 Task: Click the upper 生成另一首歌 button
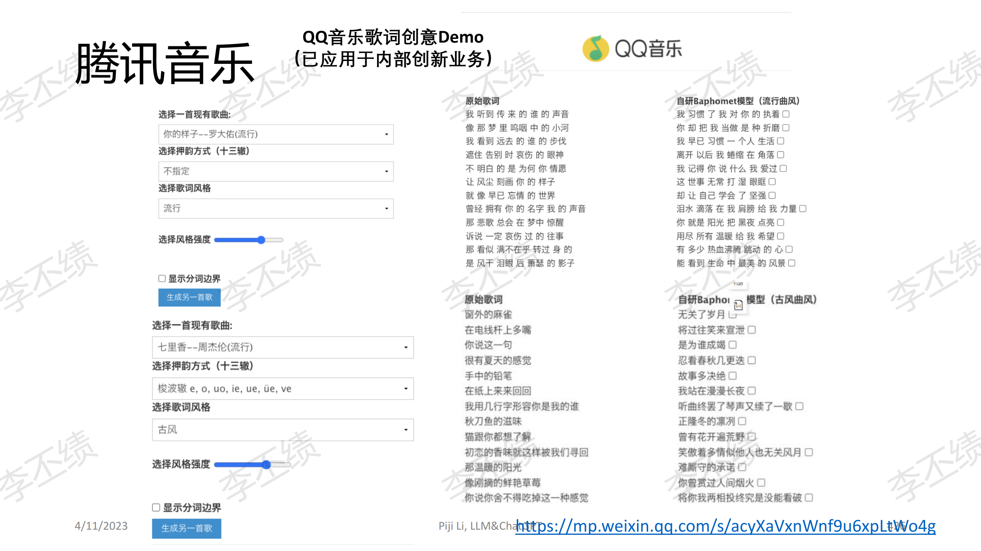(189, 298)
